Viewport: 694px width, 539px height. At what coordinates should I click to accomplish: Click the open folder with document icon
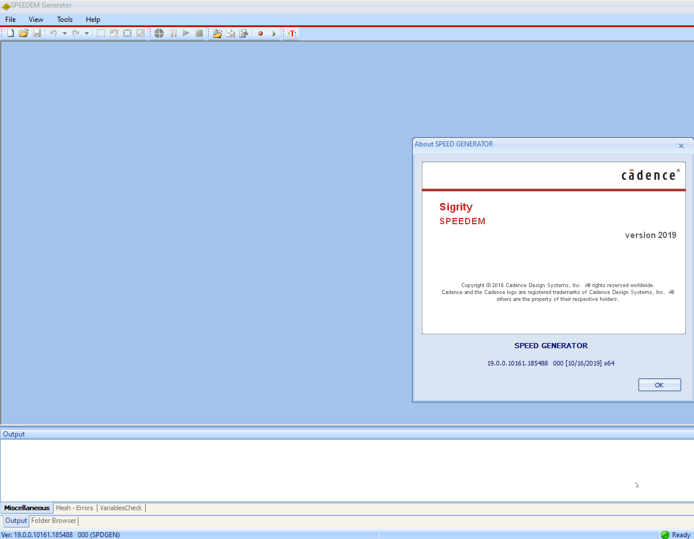coord(217,33)
